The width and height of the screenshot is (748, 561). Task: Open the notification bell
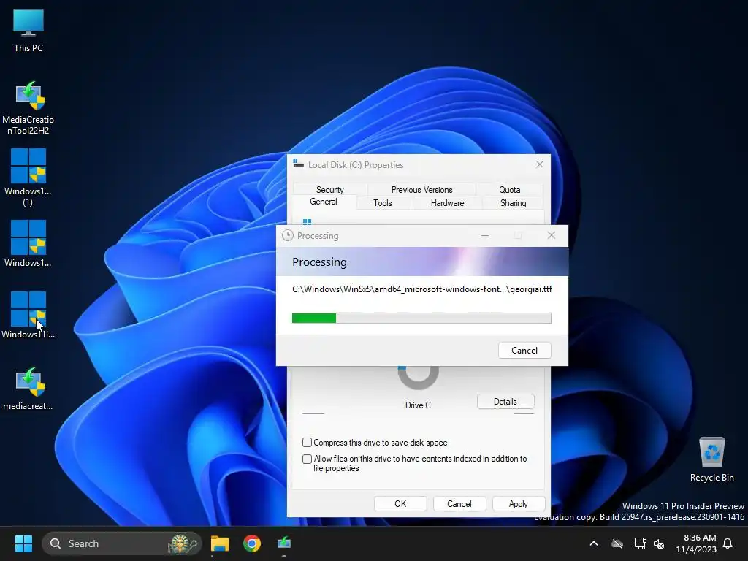point(728,543)
